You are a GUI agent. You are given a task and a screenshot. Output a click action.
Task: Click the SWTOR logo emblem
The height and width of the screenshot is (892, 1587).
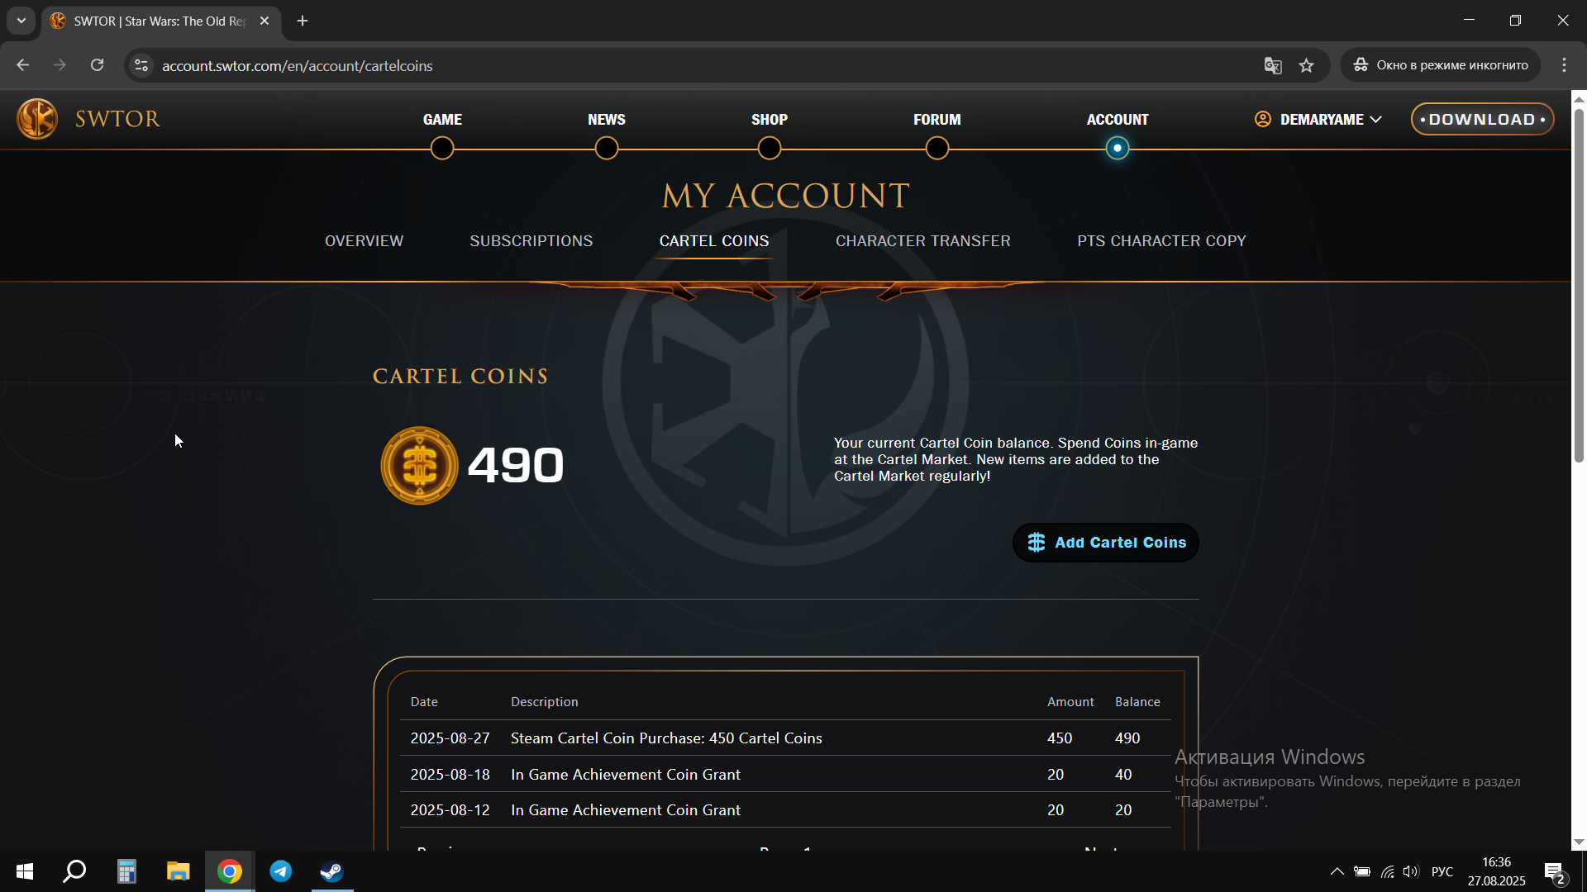(37, 118)
